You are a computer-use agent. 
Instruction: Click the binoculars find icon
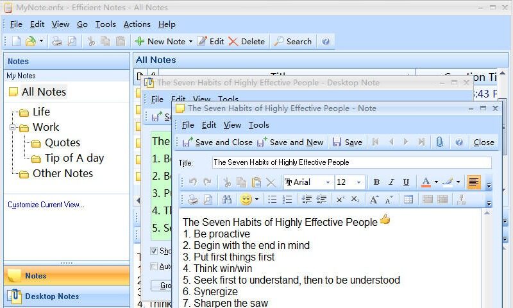coord(226,200)
